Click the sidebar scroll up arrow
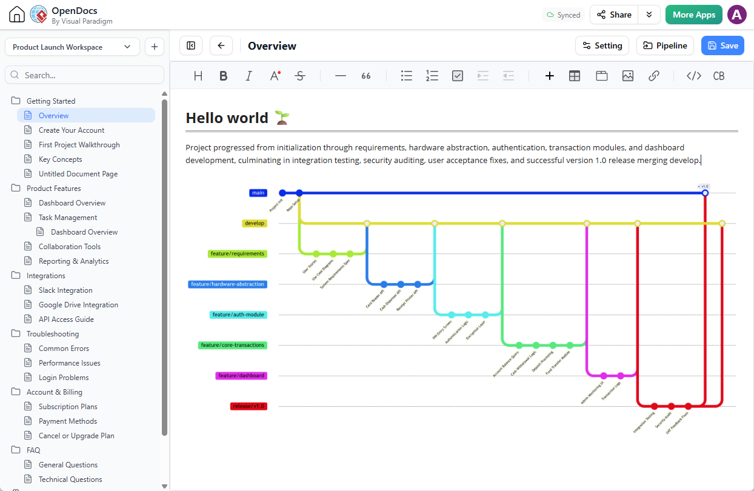The image size is (754, 491). click(164, 94)
